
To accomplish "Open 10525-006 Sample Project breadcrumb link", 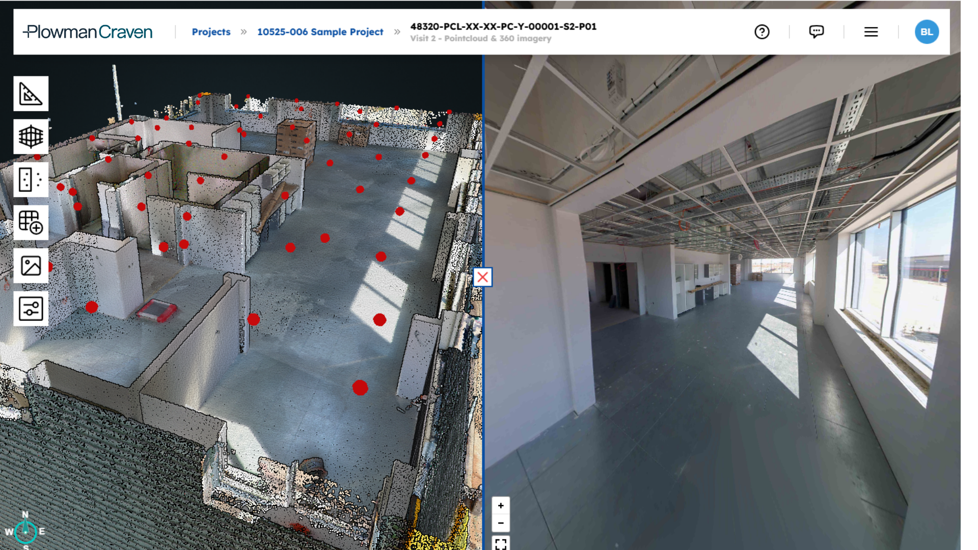I will click(x=320, y=32).
